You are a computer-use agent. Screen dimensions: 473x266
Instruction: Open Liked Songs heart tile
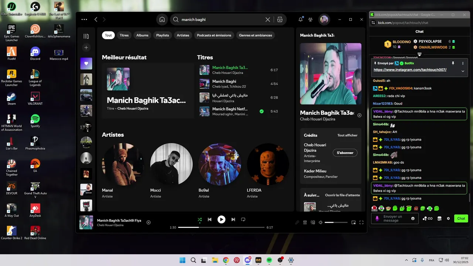pos(86,64)
